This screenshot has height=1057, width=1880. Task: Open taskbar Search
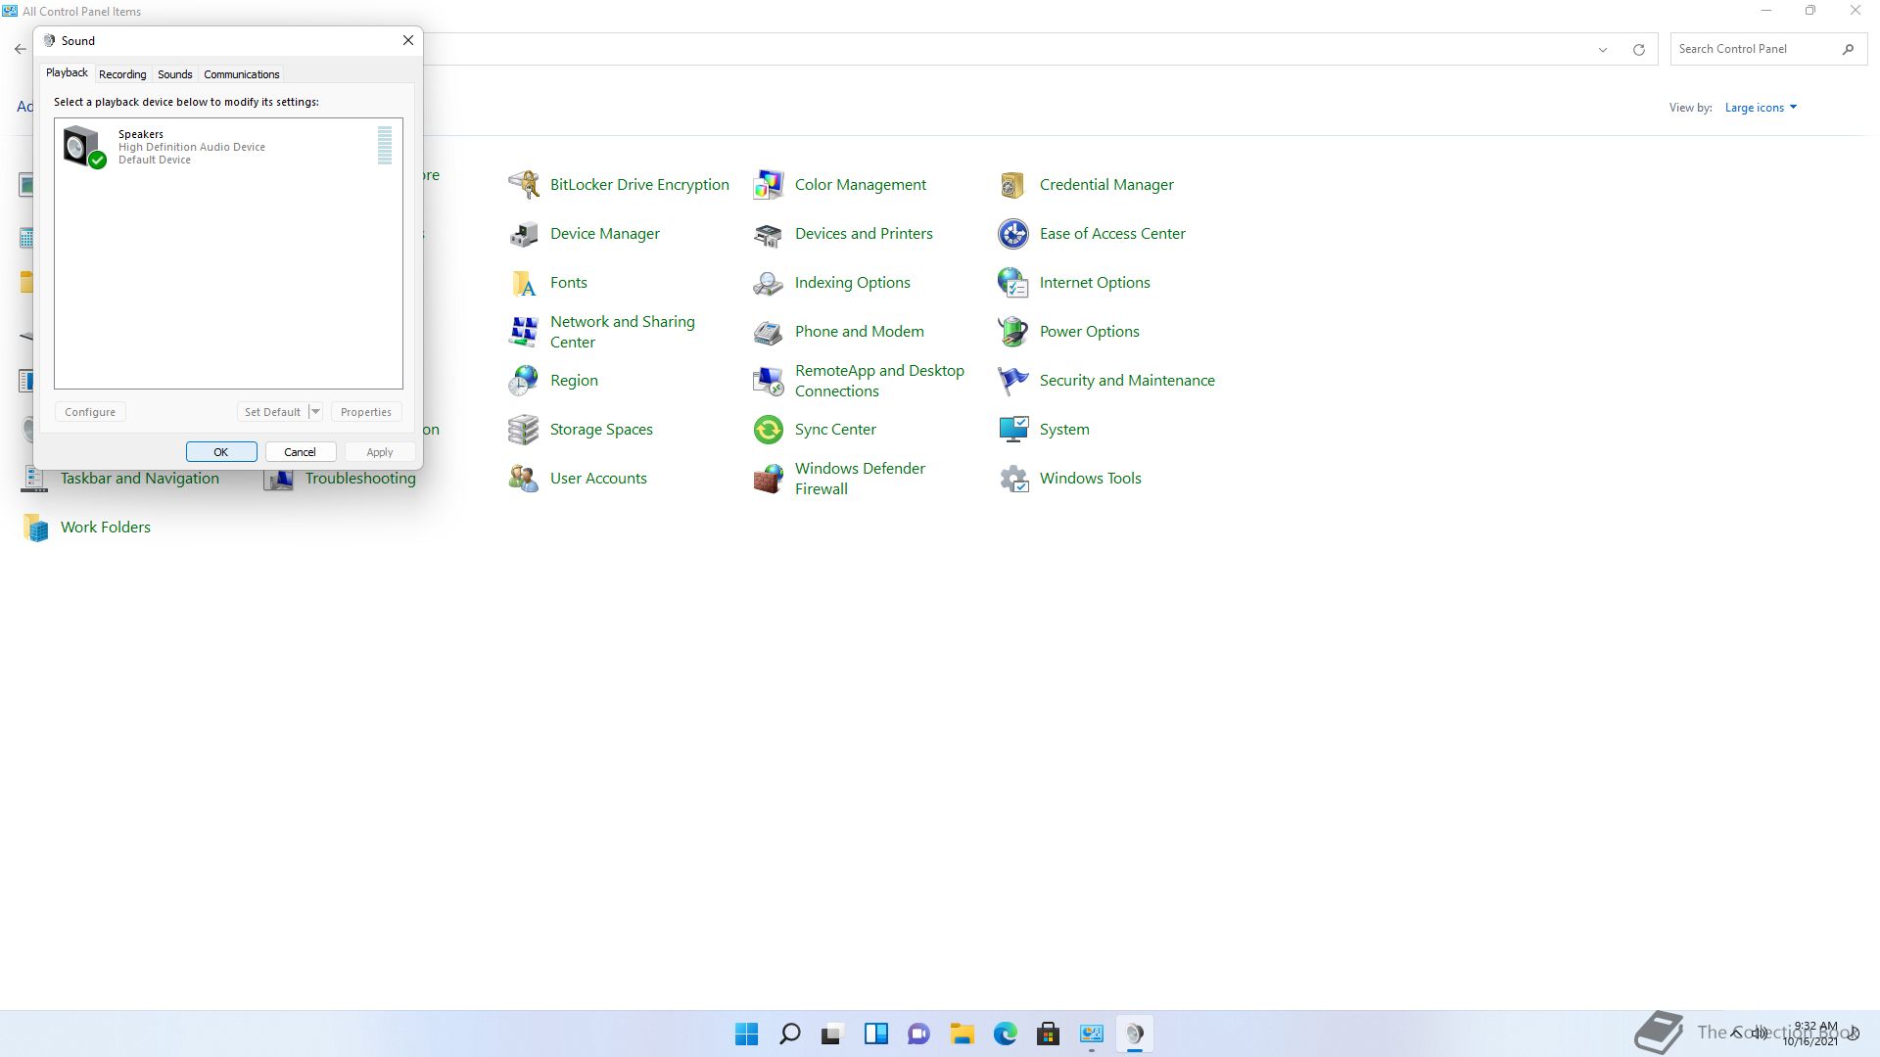[x=789, y=1034]
